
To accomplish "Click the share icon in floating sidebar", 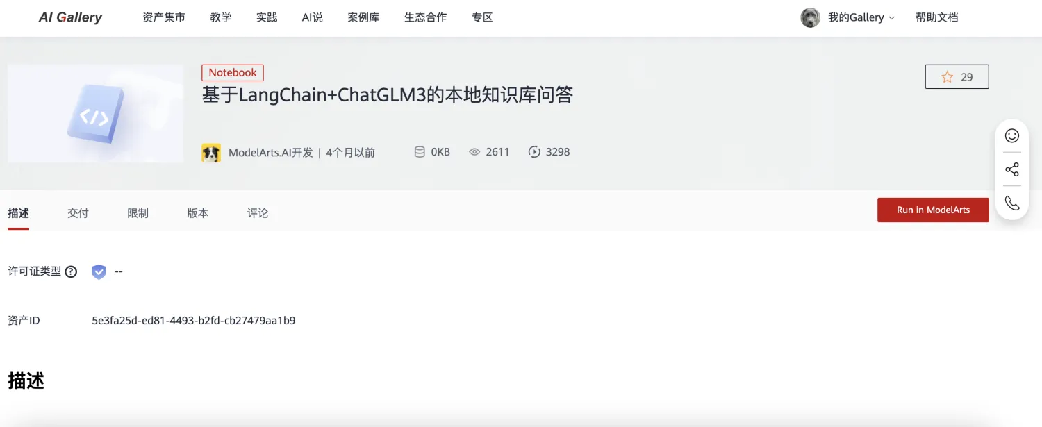I will click(x=1012, y=169).
